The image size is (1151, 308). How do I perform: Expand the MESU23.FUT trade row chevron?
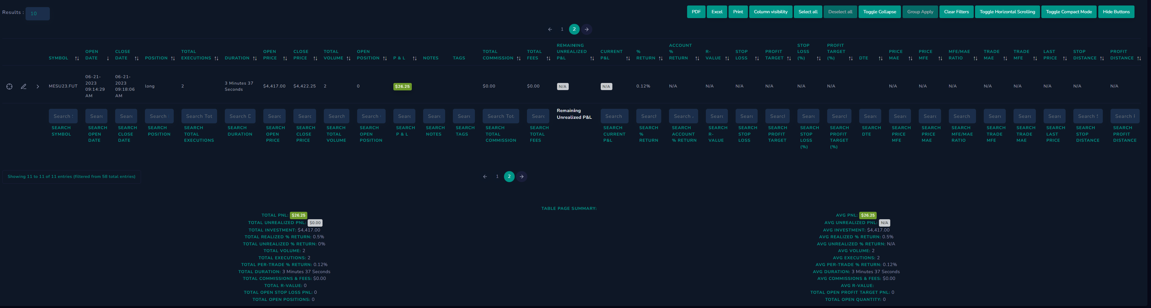(x=38, y=87)
